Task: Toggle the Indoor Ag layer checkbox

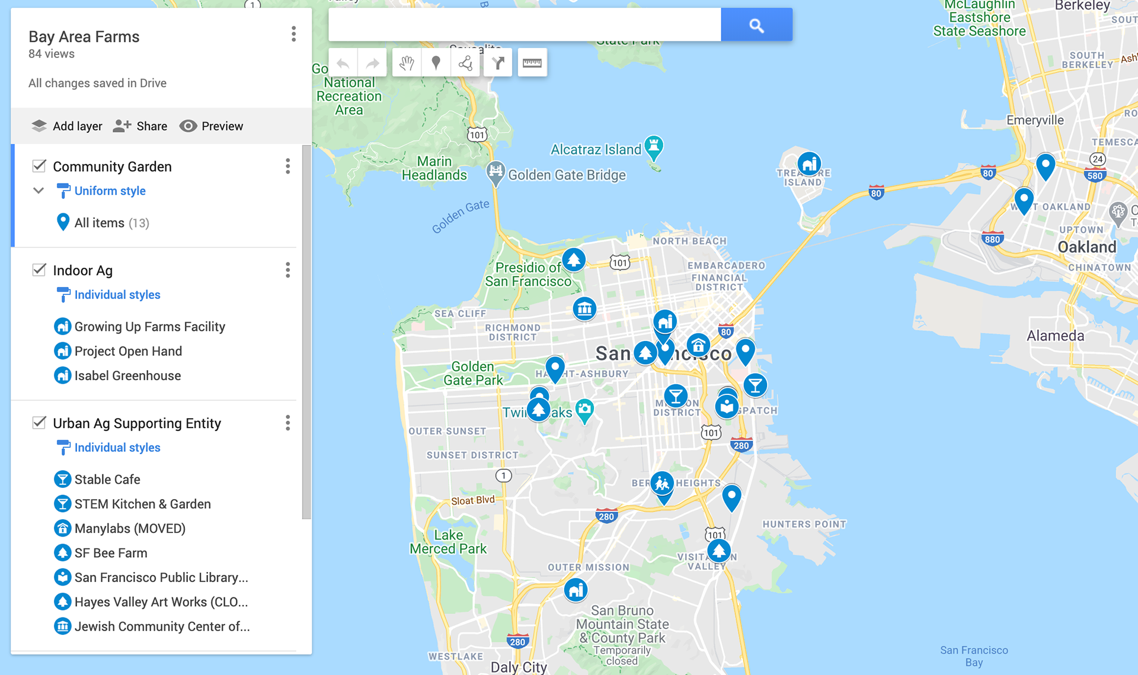Action: [39, 270]
